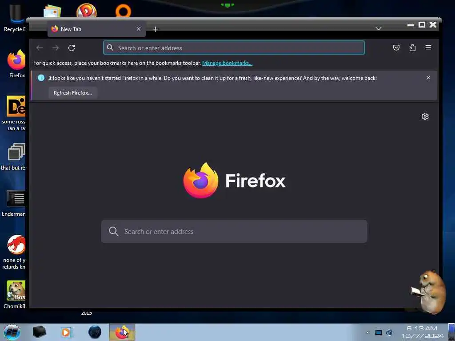Maximize the Firefox window
Screen dimensions: 455x341
[x=422, y=25]
